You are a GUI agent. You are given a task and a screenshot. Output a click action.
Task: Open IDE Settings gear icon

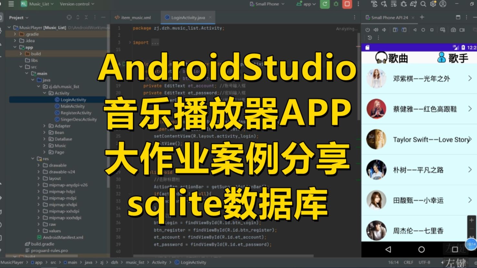[x=433, y=4]
